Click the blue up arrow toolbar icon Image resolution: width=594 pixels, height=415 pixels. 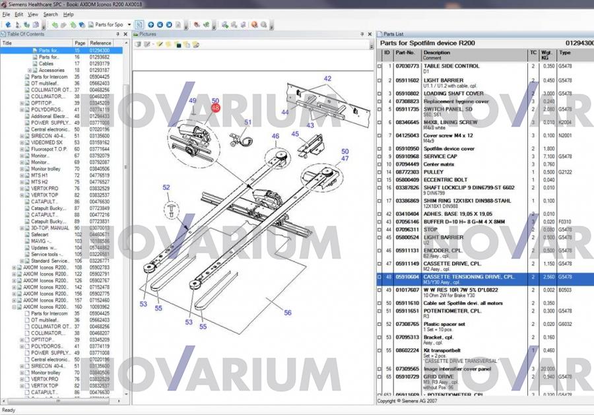tap(151, 25)
